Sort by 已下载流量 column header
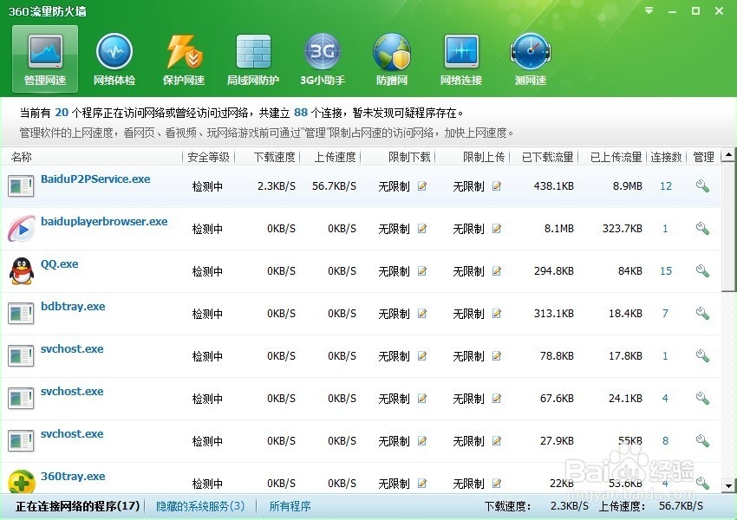 pyautogui.click(x=548, y=157)
